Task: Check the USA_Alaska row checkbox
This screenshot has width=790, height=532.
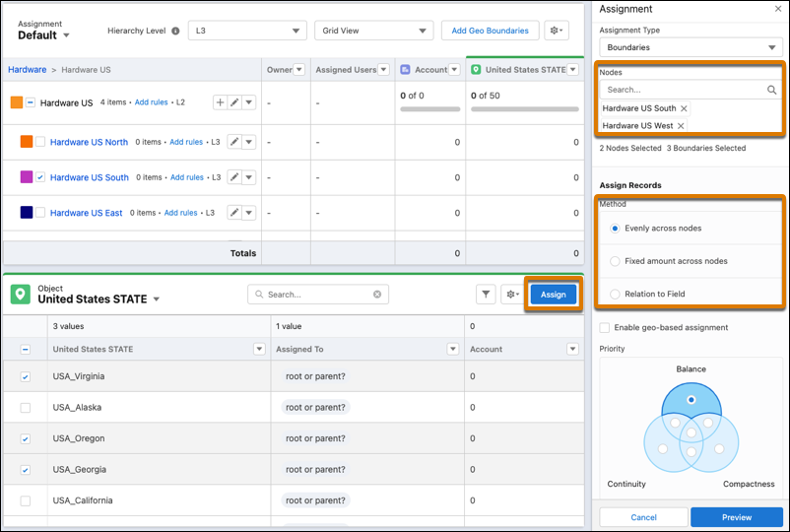Action: 26,407
